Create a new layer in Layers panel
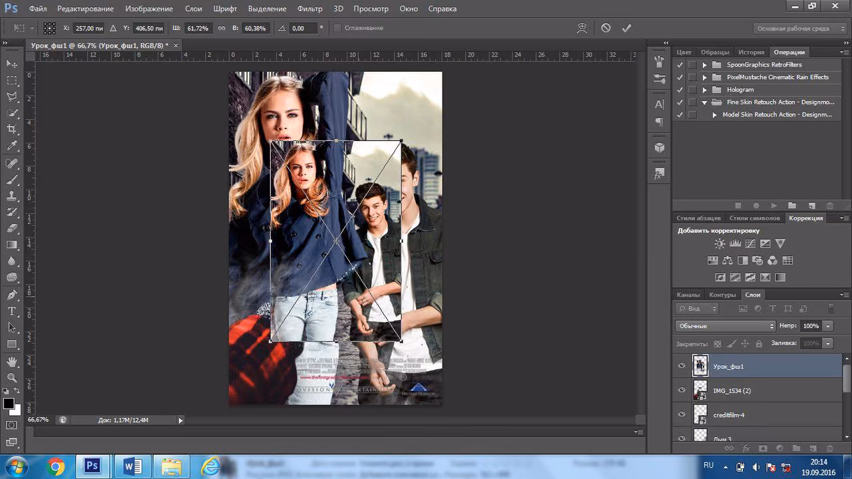852x479 pixels. [x=813, y=449]
